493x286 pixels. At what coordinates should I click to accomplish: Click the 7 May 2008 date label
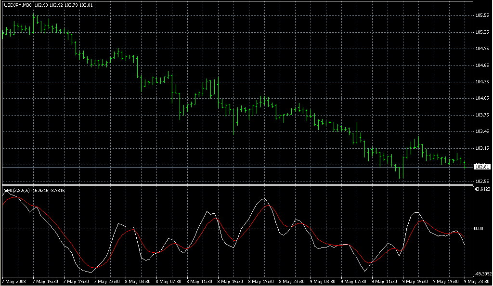(x=15, y=281)
